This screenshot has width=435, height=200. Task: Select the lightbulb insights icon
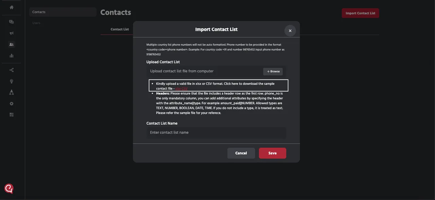11,81
